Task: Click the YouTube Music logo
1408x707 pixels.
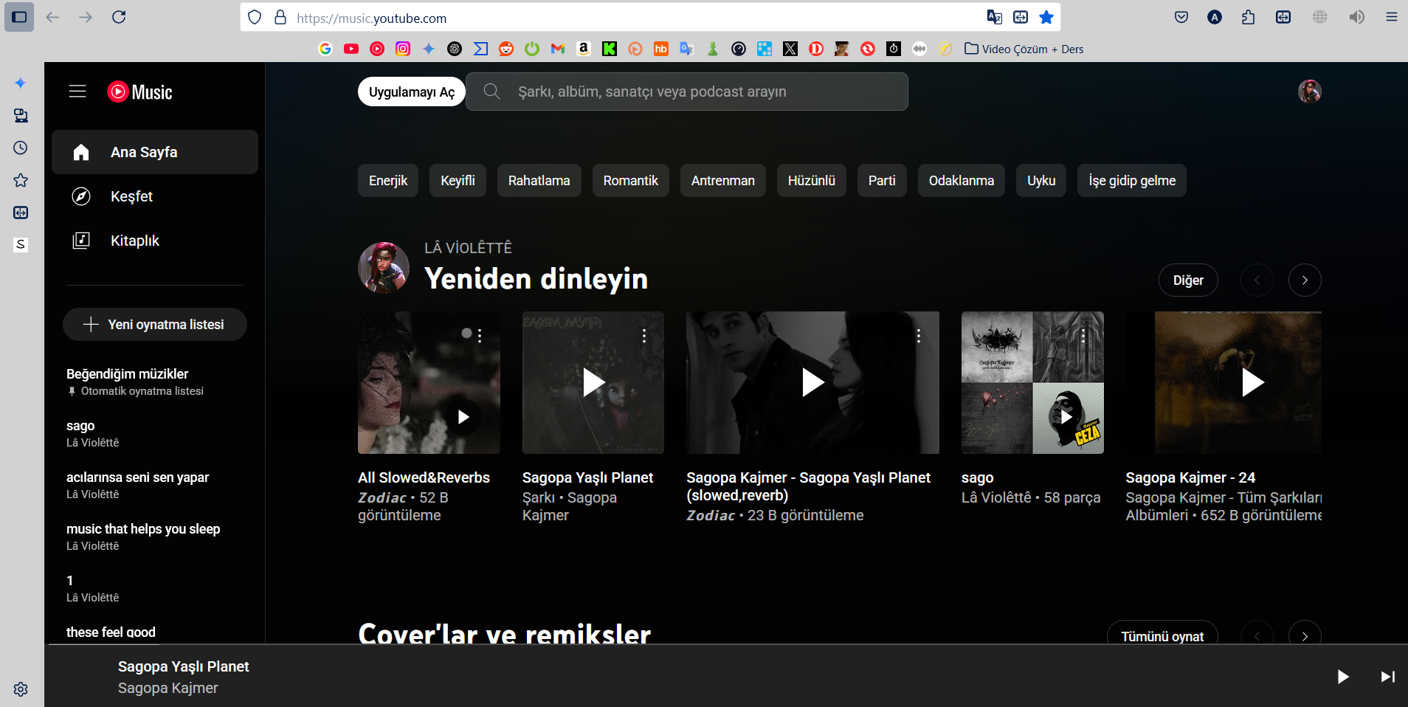Action: [x=140, y=92]
